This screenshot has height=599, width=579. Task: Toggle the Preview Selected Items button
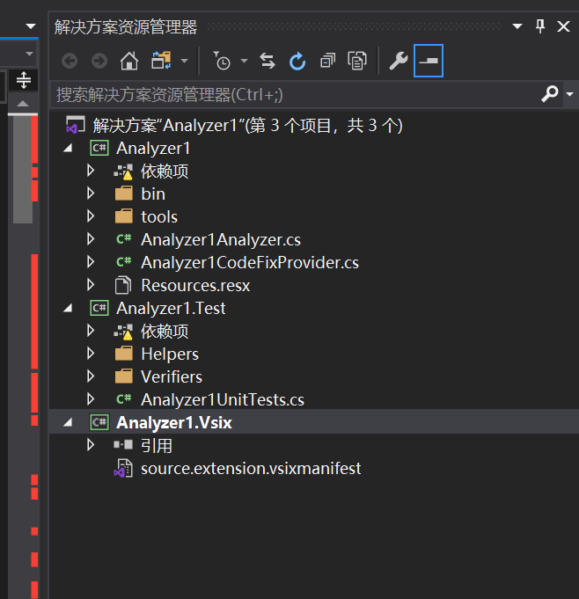point(429,61)
